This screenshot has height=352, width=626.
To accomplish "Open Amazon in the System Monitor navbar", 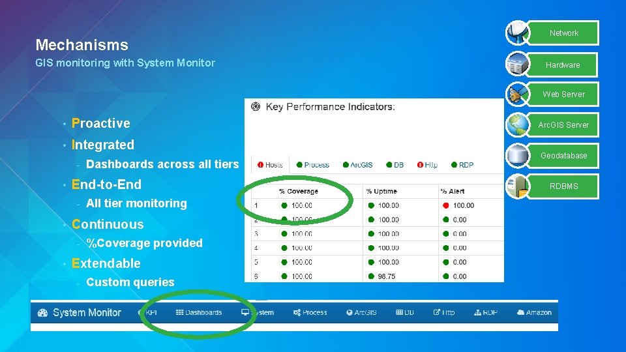I will click(x=534, y=312).
